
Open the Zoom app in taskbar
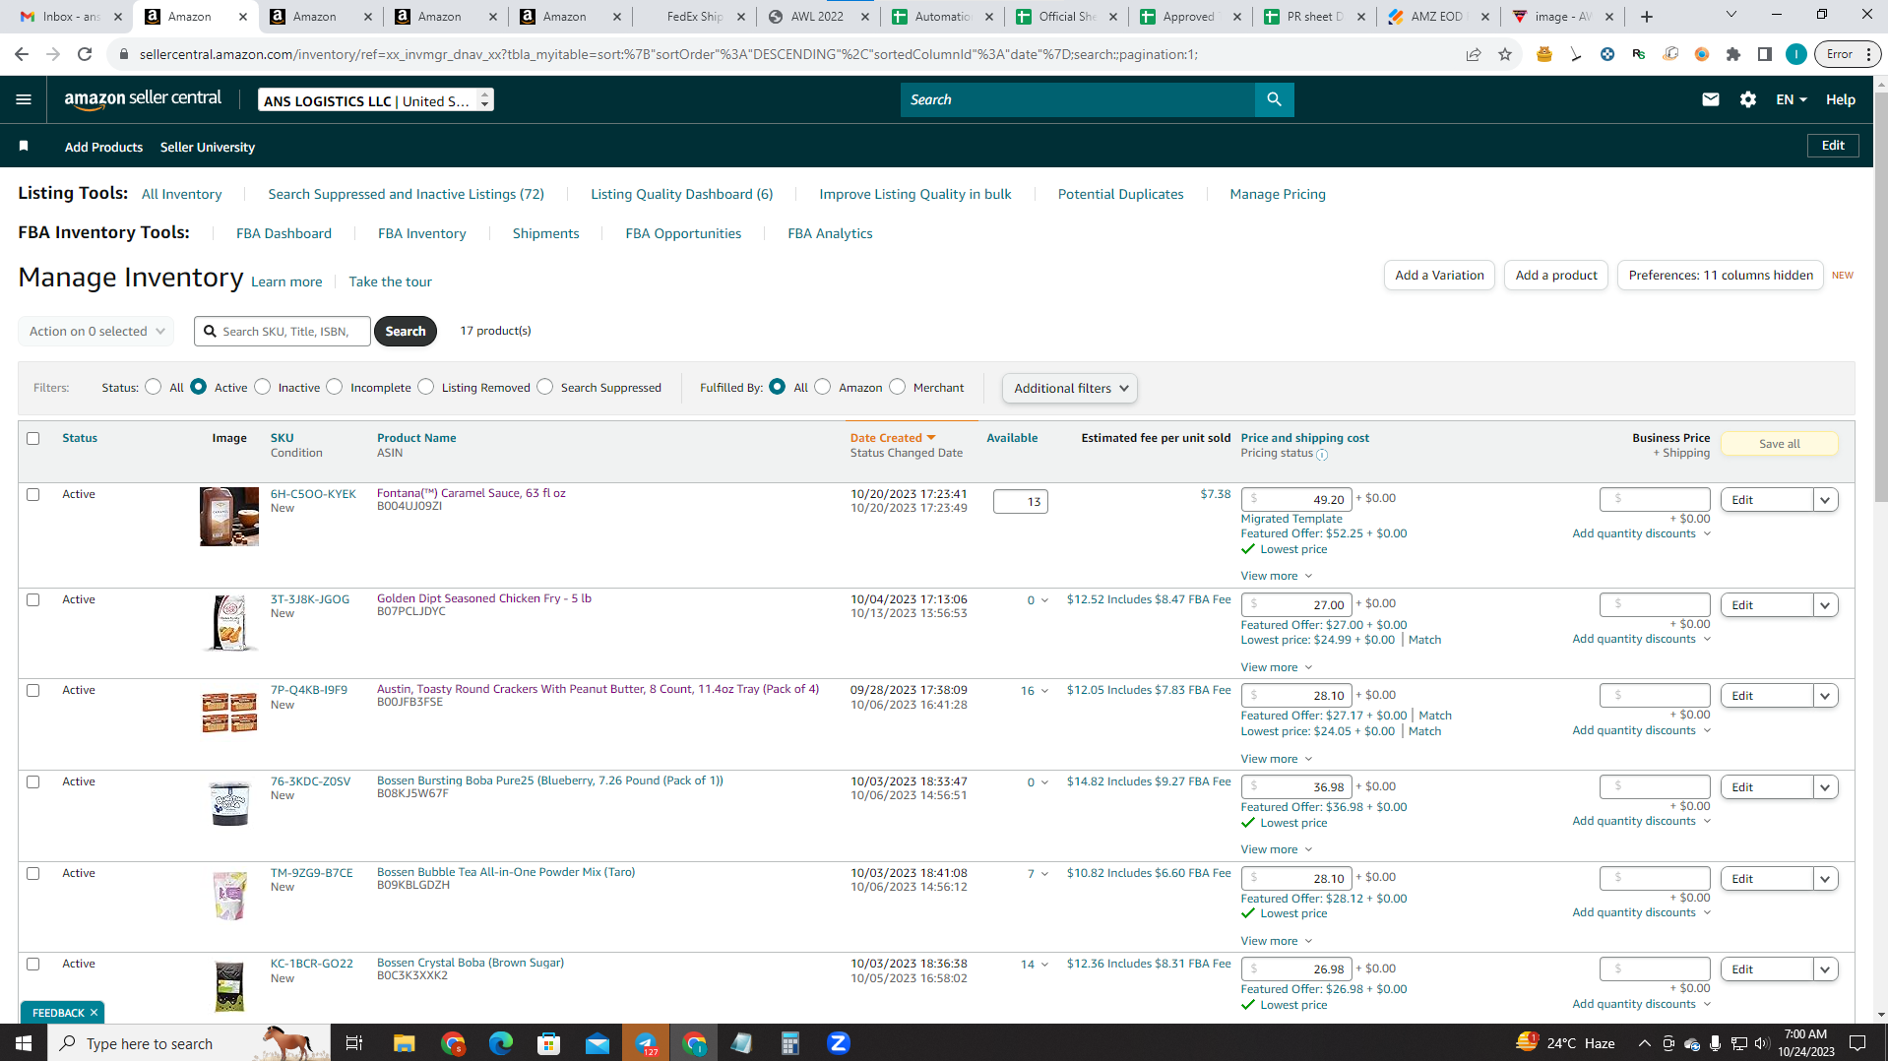pos(839,1042)
